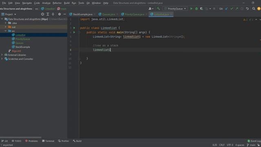Select Linkedlist in project tree

[20, 35]
